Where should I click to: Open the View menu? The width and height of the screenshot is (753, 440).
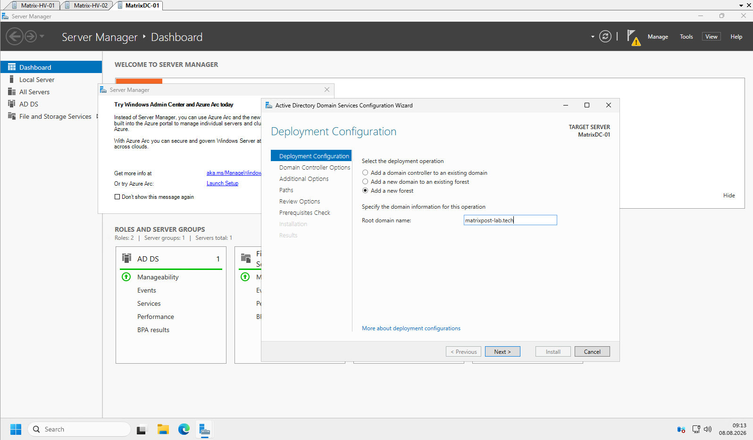point(711,37)
